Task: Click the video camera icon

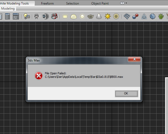Action: (x=36, y=17)
